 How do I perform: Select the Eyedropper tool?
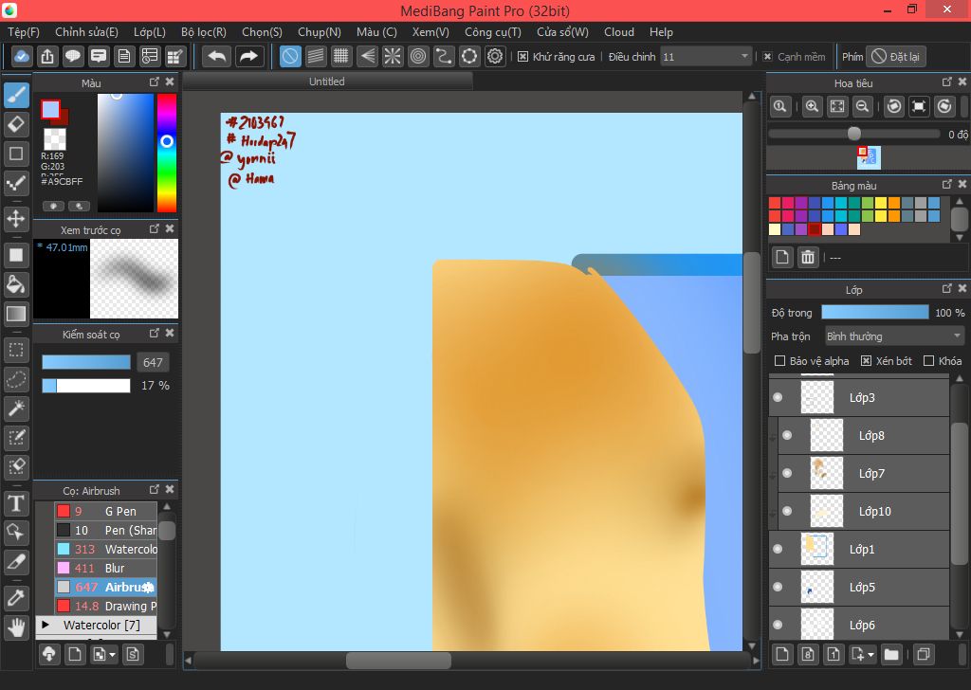[x=17, y=598]
